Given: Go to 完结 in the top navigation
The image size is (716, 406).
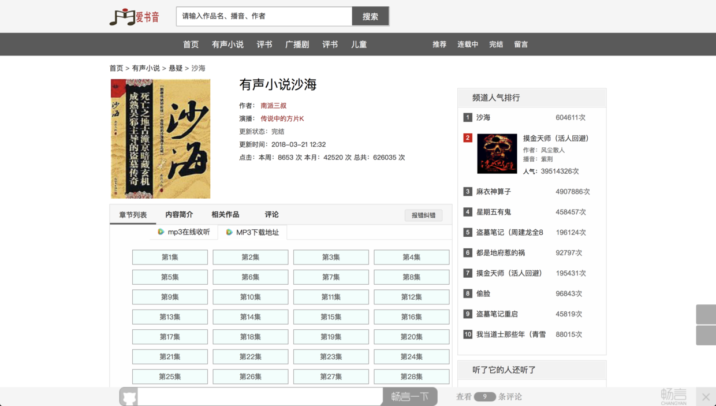Looking at the screenshot, I should pos(495,44).
